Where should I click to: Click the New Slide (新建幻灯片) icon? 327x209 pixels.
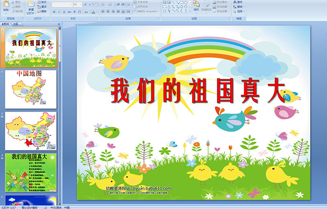31,4
